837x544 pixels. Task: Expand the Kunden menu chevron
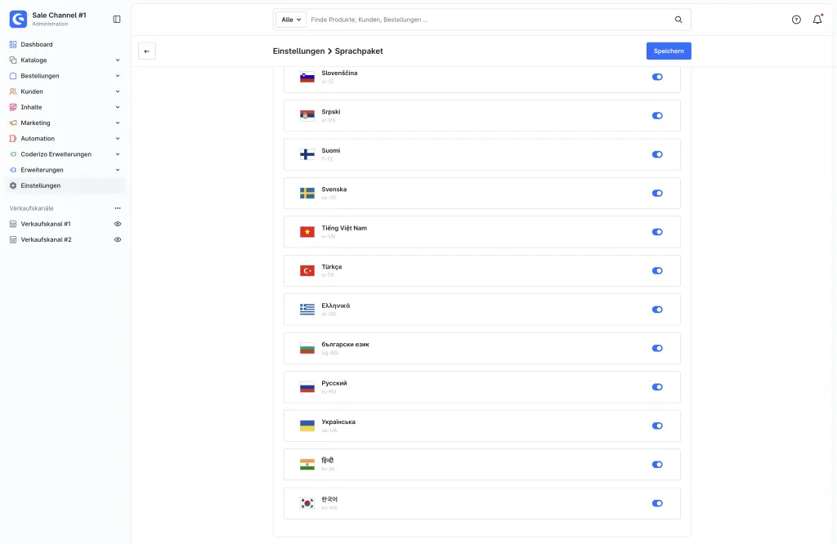tap(118, 91)
